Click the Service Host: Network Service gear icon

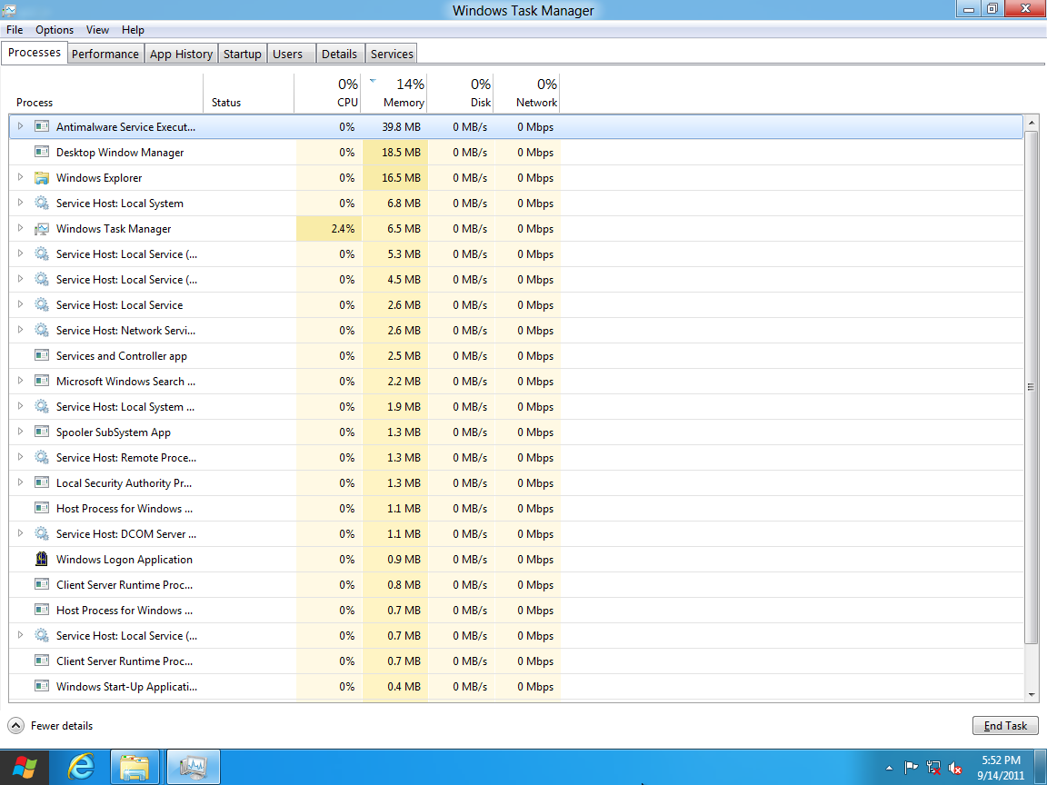click(42, 330)
